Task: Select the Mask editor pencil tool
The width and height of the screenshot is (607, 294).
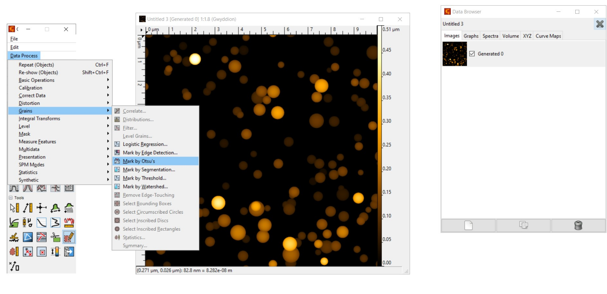Action: click(x=69, y=237)
